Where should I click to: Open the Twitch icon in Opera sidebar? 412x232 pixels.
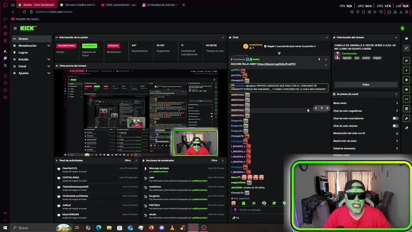pyautogui.click(x=5, y=58)
